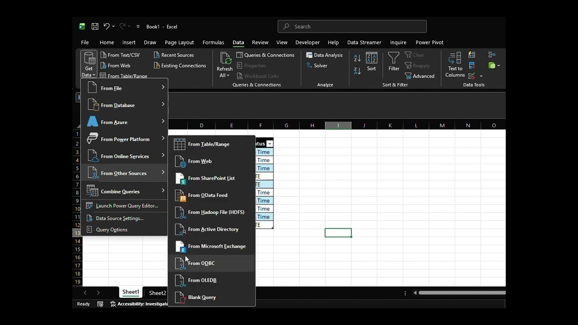Switch to the Insert tab

coord(129,42)
